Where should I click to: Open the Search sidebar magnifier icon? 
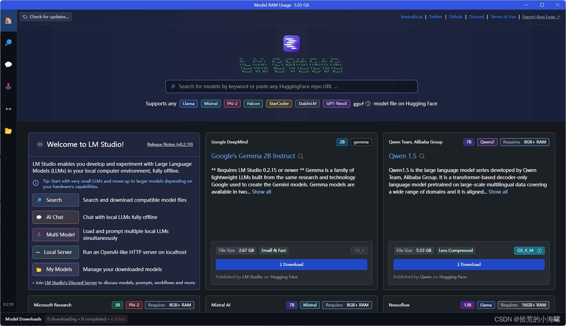click(8, 43)
